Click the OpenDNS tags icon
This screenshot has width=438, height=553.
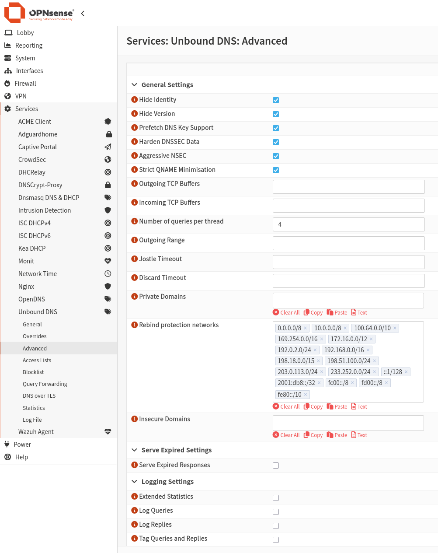pos(108,299)
